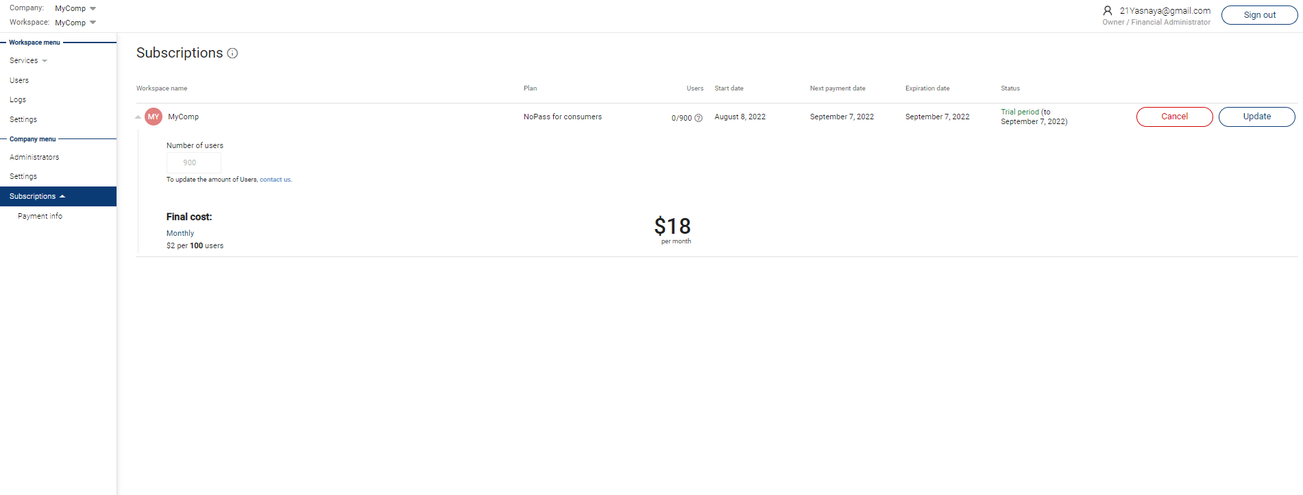Go to Administrators in company menu
Viewport: 1303px width, 495px height.
(34, 157)
